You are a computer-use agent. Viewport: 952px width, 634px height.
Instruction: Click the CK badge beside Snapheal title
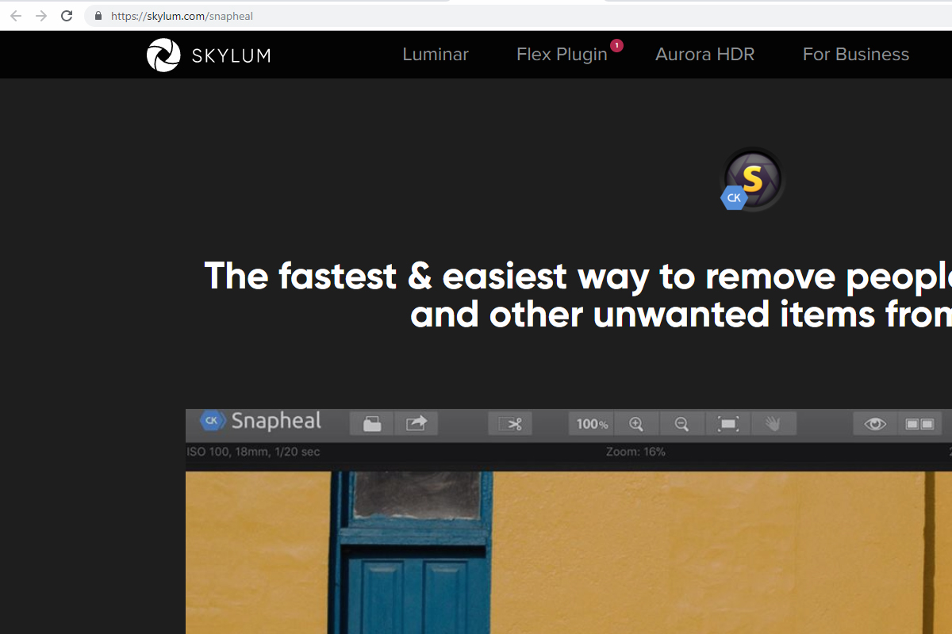coord(211,421)
